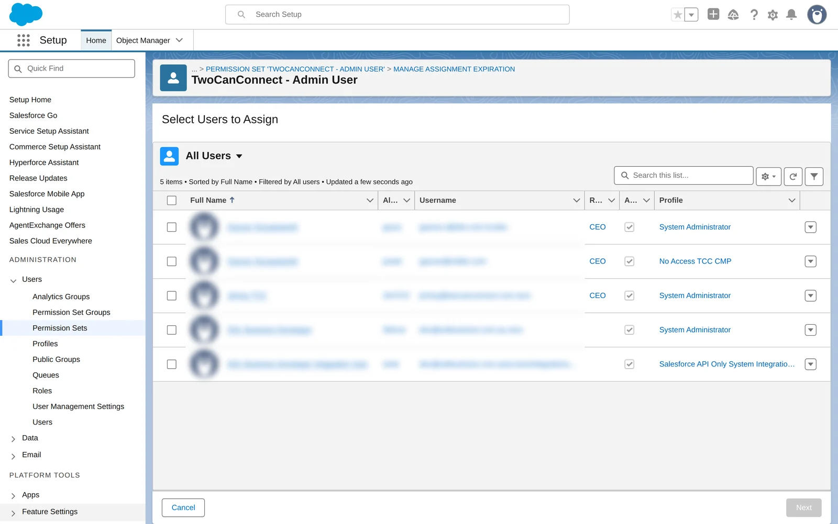Open Permission Set Groups in sidebar
The width and height of the screenshot is (838, 524).
(x=71, y=312)
